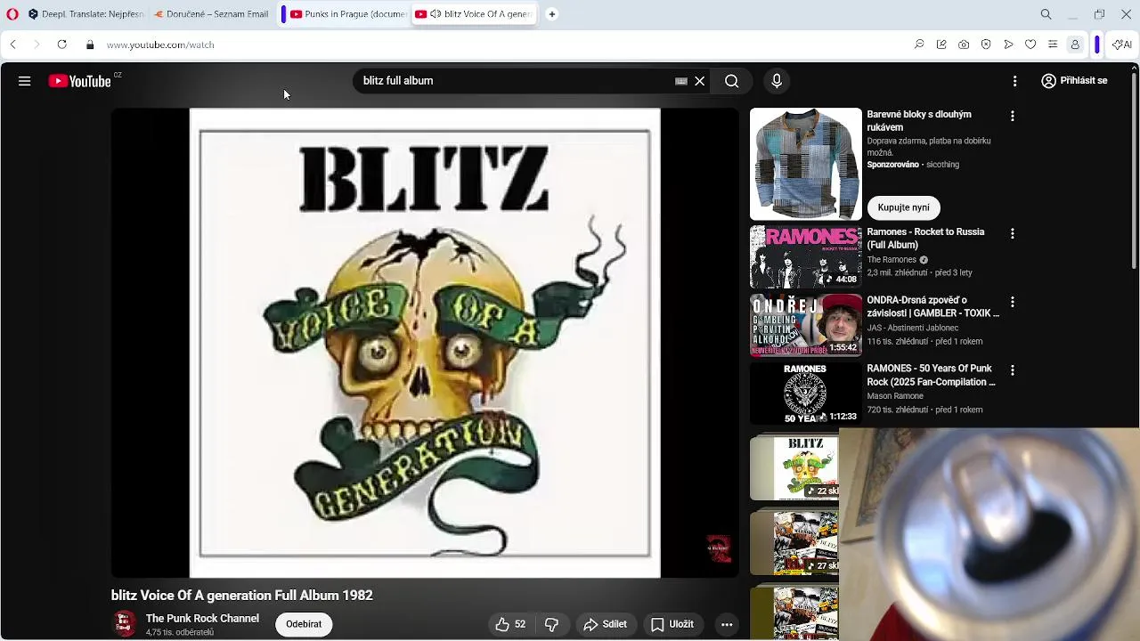
Task: Open the patterned shirt ad image
Action: [x=806, y=164]
